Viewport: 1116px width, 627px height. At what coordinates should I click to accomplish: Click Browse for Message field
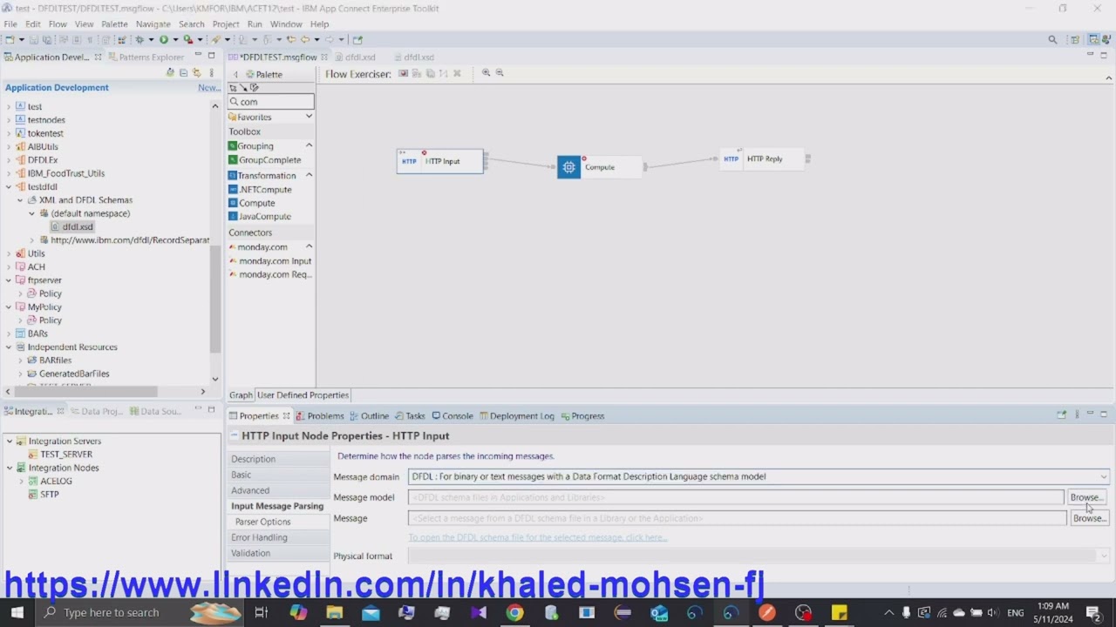pyautogui.click(x=1089, y=518)
